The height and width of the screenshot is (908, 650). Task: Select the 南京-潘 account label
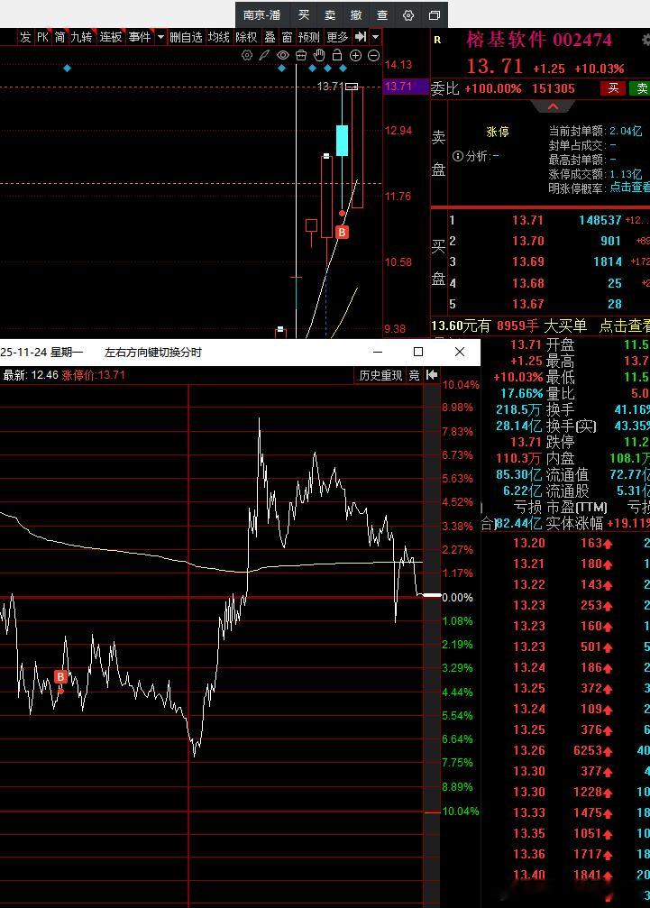[261, 15]
